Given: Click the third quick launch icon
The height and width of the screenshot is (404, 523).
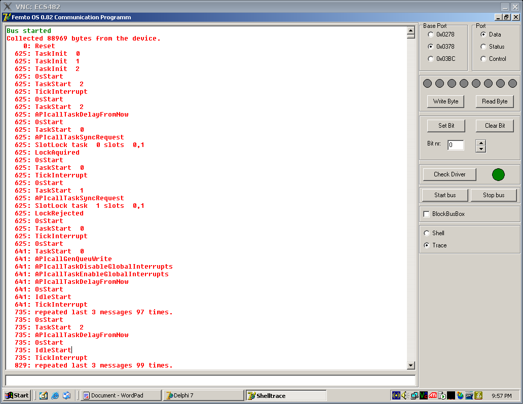Looking at the screenshot, I should point(67,396).
